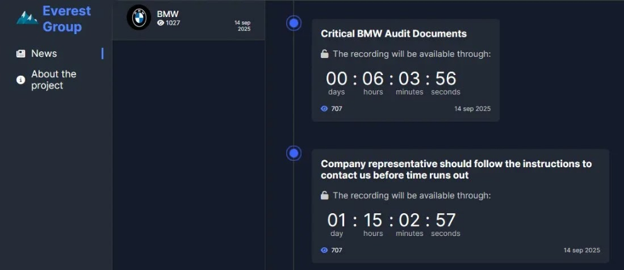Viewport: 624px width, 270px height.
Task: Click the timeline marker for Critical BMW Audit Documents
Action: click(294, 23)
